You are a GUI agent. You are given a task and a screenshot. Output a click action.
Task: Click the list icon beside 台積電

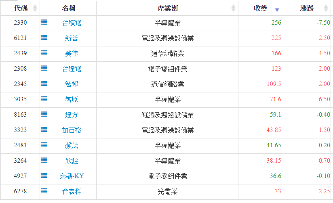[x=44, y=23]
